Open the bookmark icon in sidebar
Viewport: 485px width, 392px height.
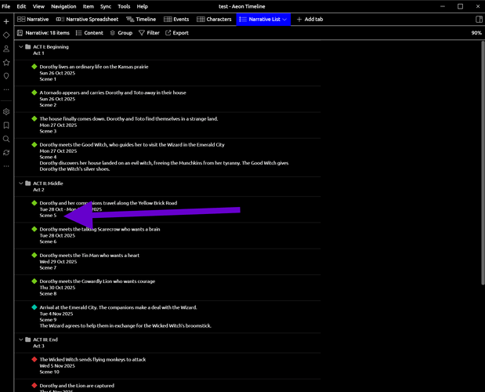click(x=6, y=125)
